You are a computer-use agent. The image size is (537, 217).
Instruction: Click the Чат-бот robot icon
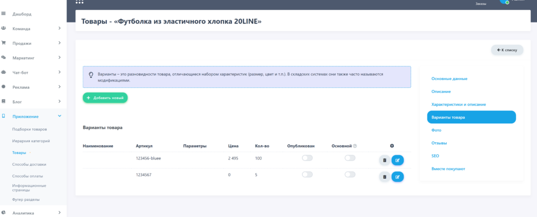point(4,72)
